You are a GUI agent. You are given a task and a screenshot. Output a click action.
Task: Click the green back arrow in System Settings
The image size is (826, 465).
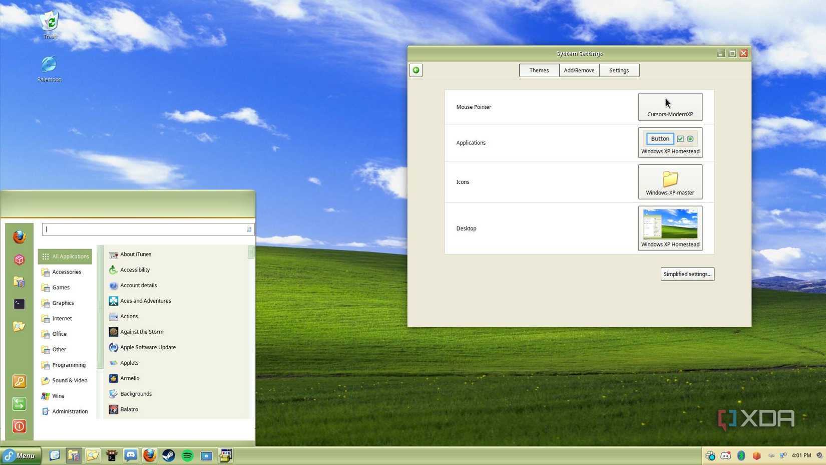click(x=416, y=70)
